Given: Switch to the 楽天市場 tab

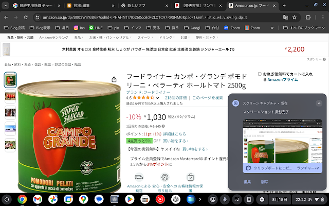Looking at the screenshot, I should (198, 6).
